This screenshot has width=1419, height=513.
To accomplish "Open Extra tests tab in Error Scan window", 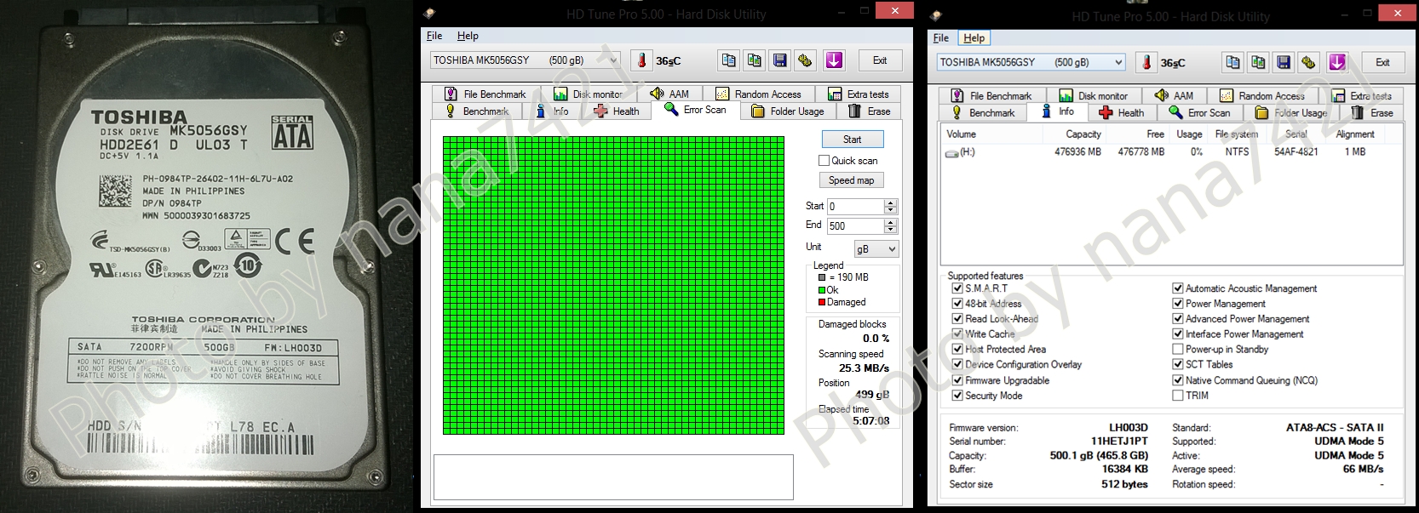I will [859, 94].
